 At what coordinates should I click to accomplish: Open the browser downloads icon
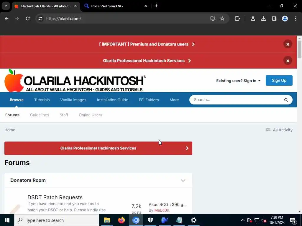point(263,19)
